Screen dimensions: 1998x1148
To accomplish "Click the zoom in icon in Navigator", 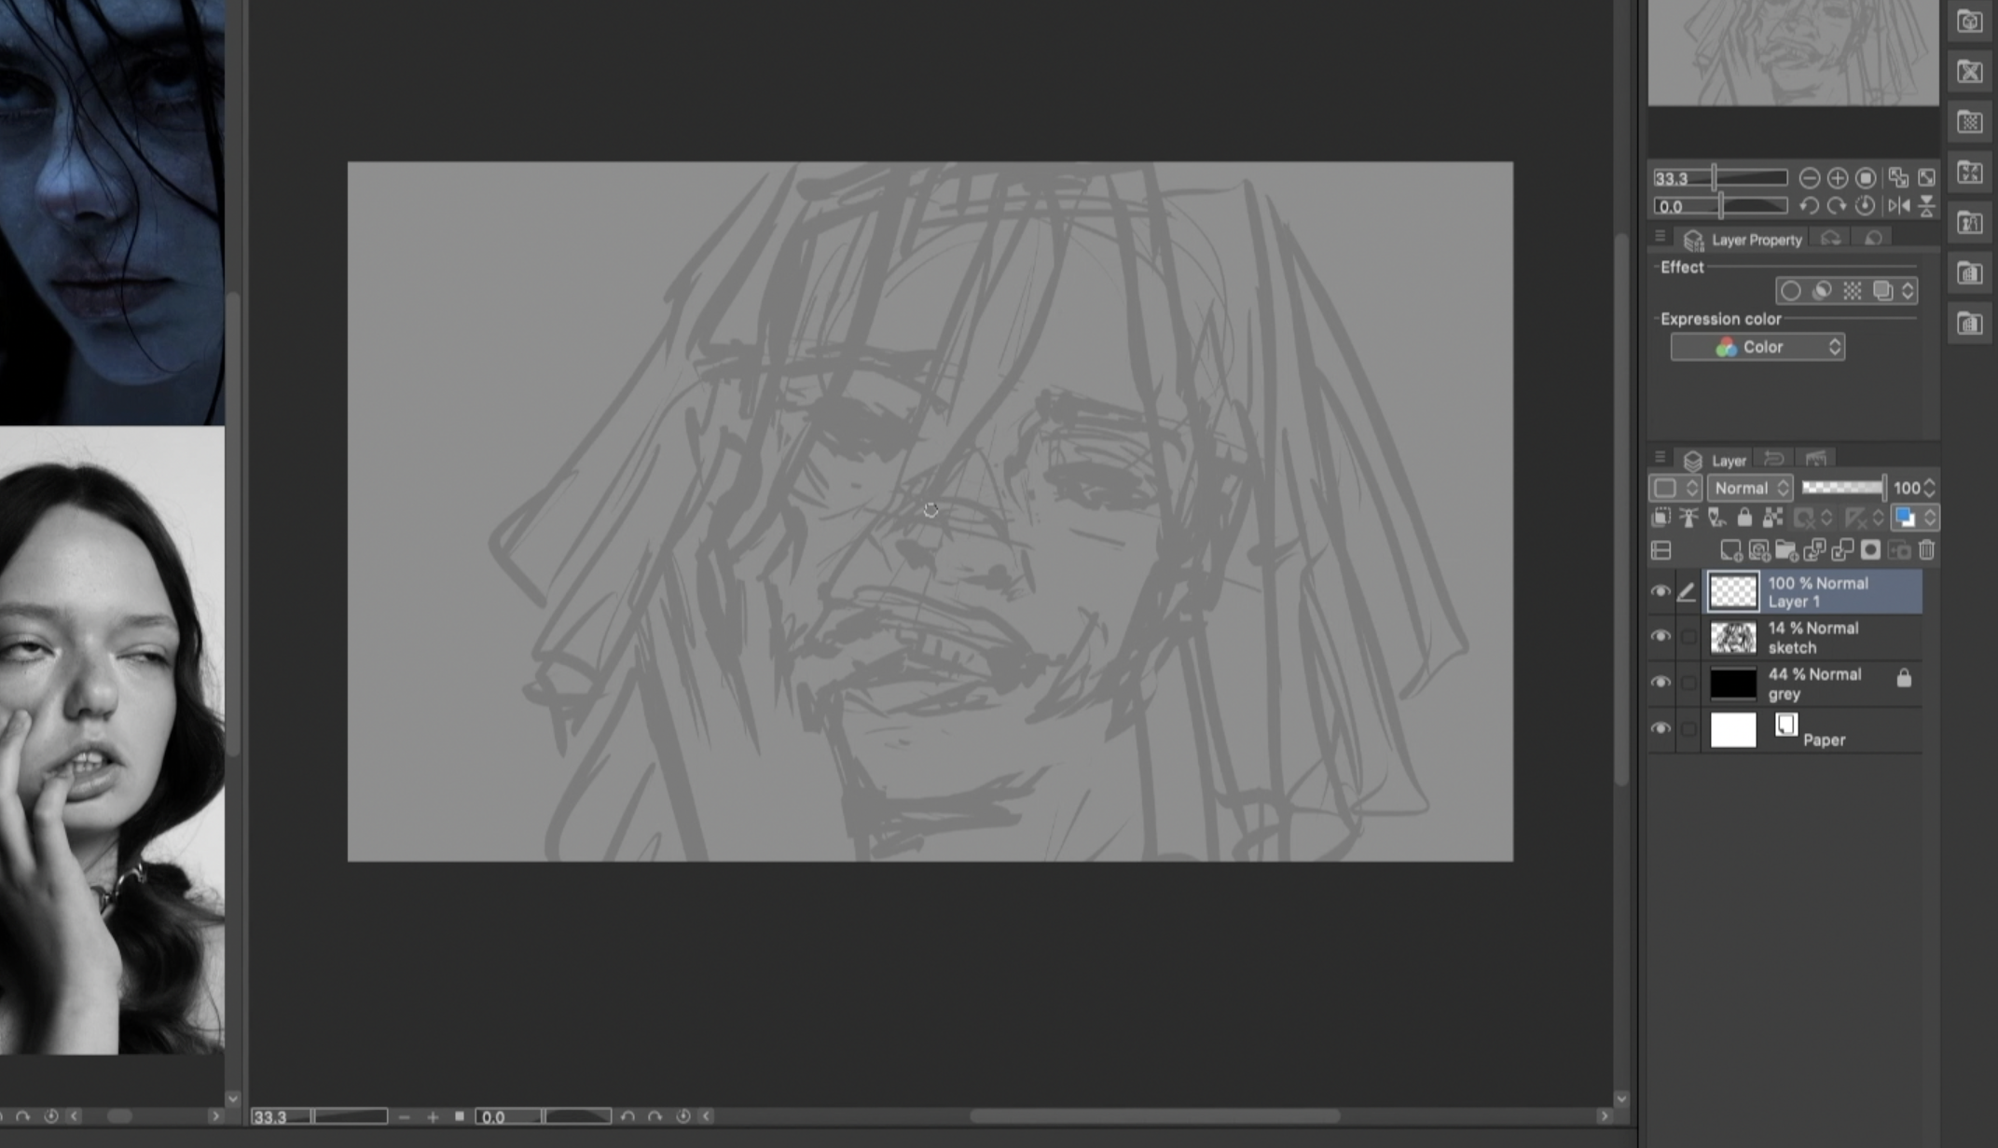I will [x=1837, y=178].
